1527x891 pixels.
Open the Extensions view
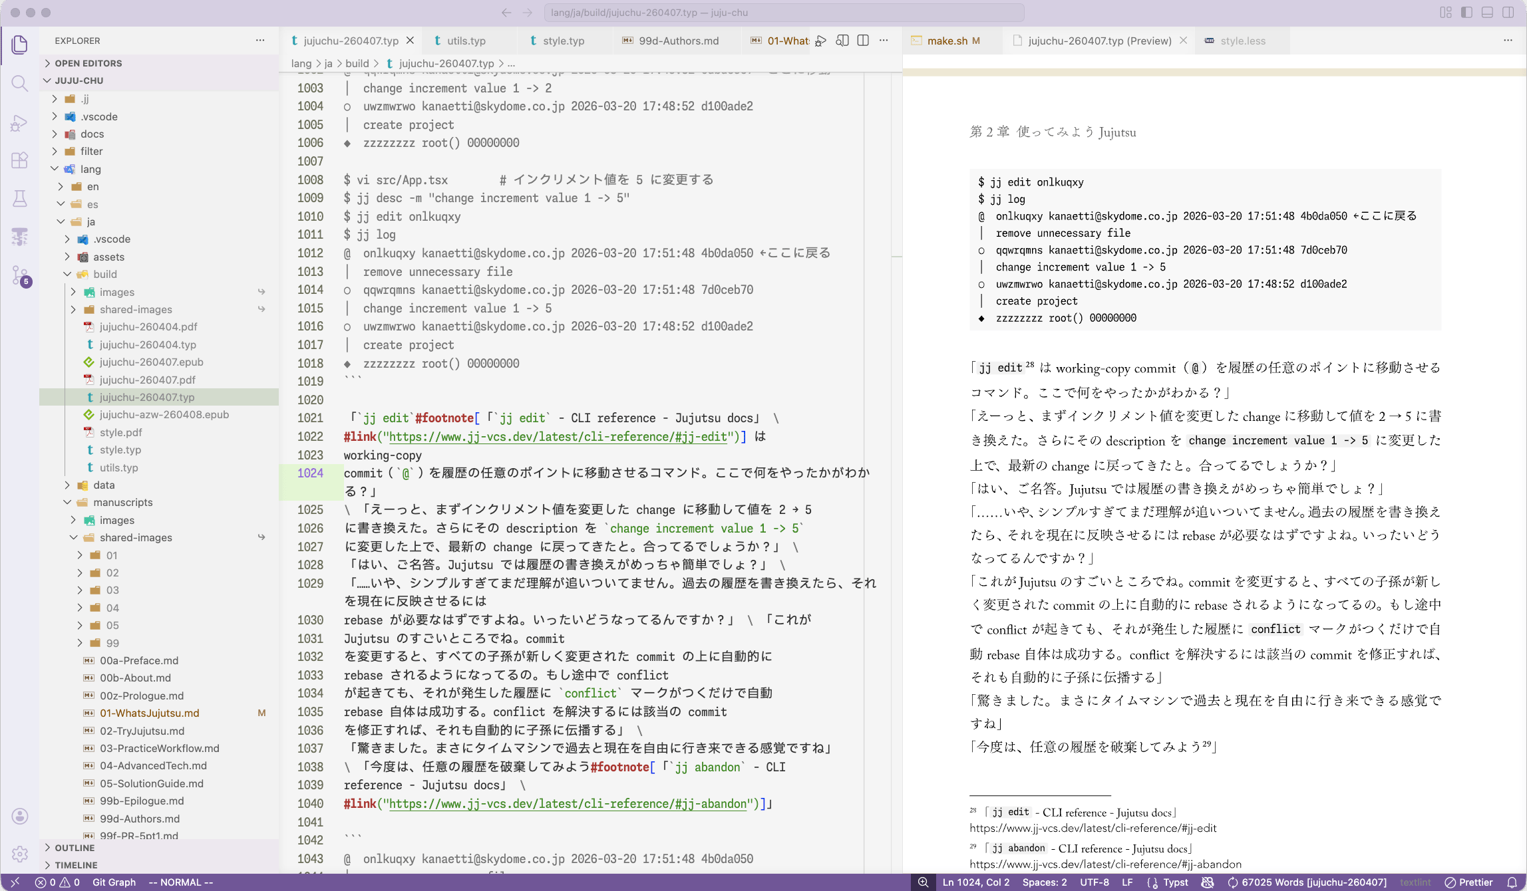coord(19,160)
